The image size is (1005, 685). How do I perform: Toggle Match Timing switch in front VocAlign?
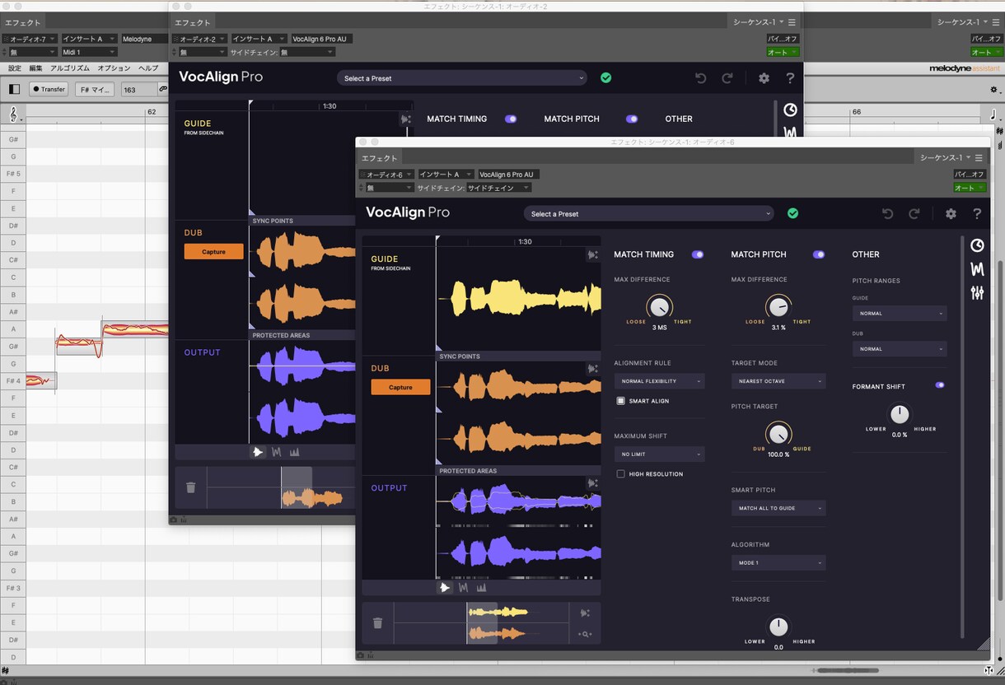[698, 254]
